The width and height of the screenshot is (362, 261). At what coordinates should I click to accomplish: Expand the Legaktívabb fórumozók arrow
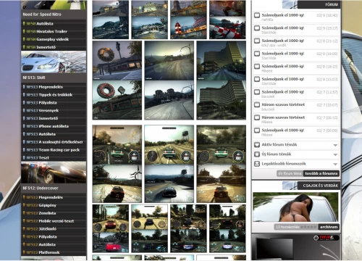[x=335, y=165]
